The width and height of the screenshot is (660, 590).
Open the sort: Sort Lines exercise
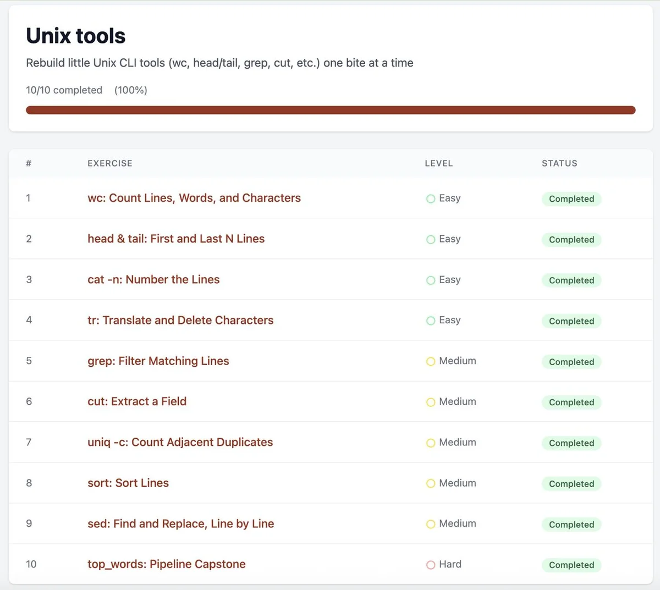tap(128, 483)
